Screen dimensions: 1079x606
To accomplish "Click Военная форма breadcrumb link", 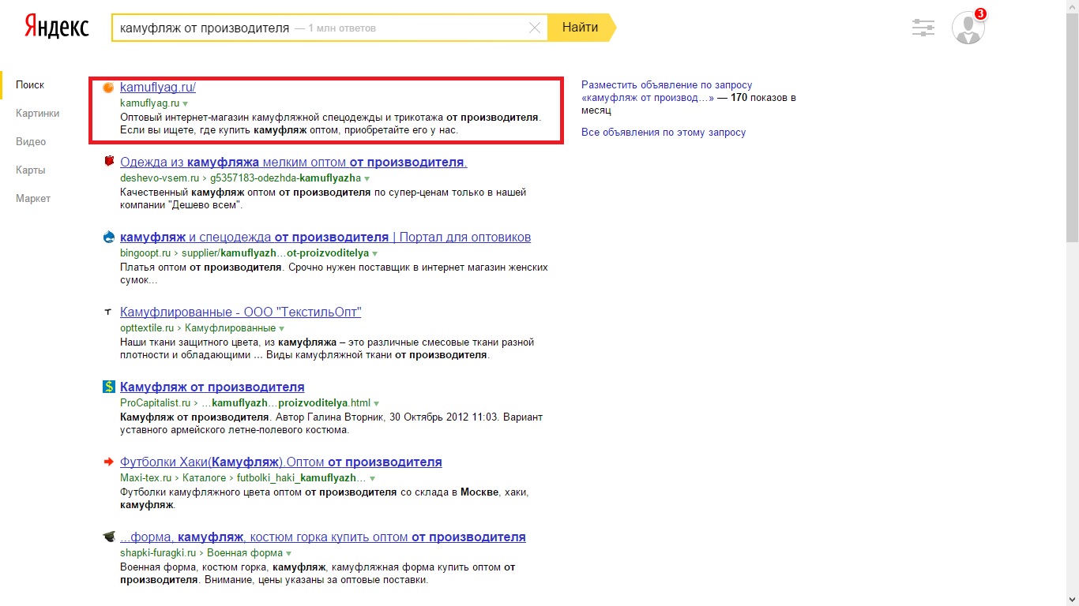I will [x=244, y=553].
